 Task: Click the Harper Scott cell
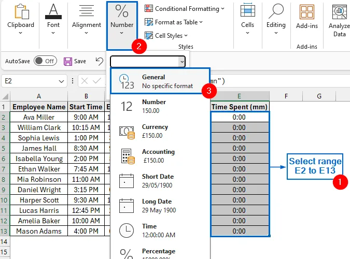[x=39, y=200]
